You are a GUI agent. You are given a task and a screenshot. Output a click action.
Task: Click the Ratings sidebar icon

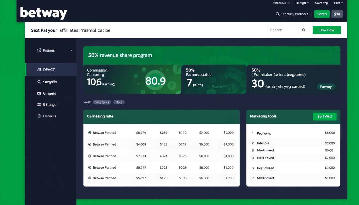point(39,50)
